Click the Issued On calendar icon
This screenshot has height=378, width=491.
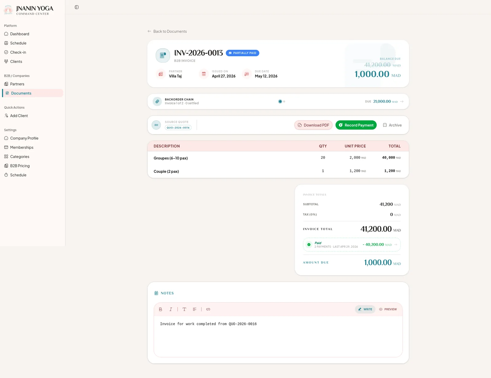coord(204,74)
